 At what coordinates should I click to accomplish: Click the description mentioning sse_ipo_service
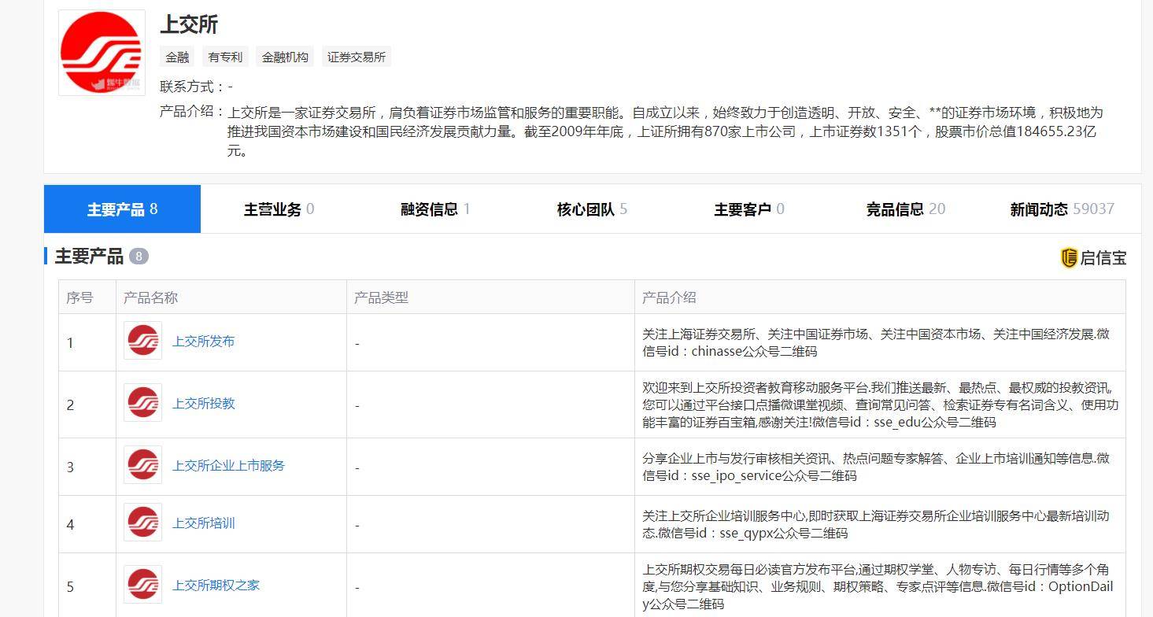coord(876,467)
